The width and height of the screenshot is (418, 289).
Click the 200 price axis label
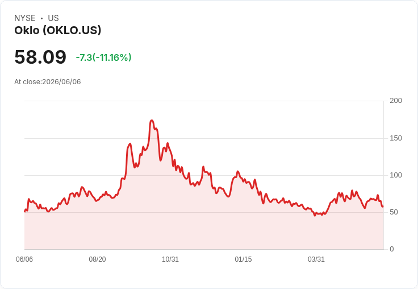click(396, 101)
